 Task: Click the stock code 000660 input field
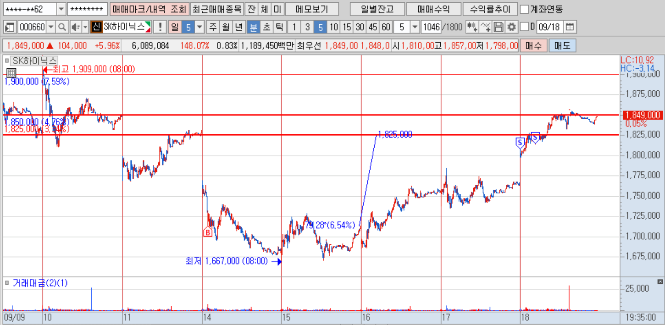(x=32, y=27)
